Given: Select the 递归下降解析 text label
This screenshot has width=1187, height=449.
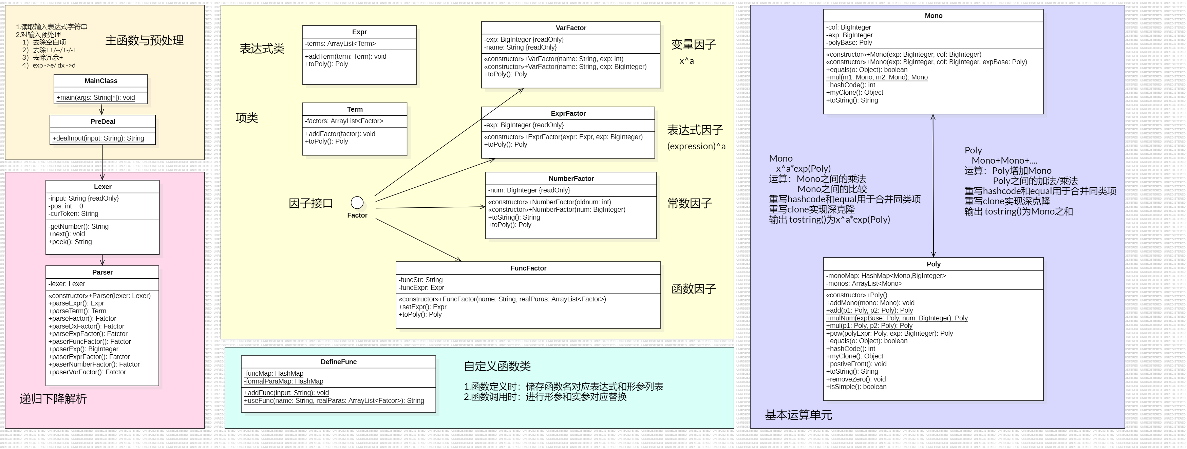Looking at the screenshot, I should point(54,399).
